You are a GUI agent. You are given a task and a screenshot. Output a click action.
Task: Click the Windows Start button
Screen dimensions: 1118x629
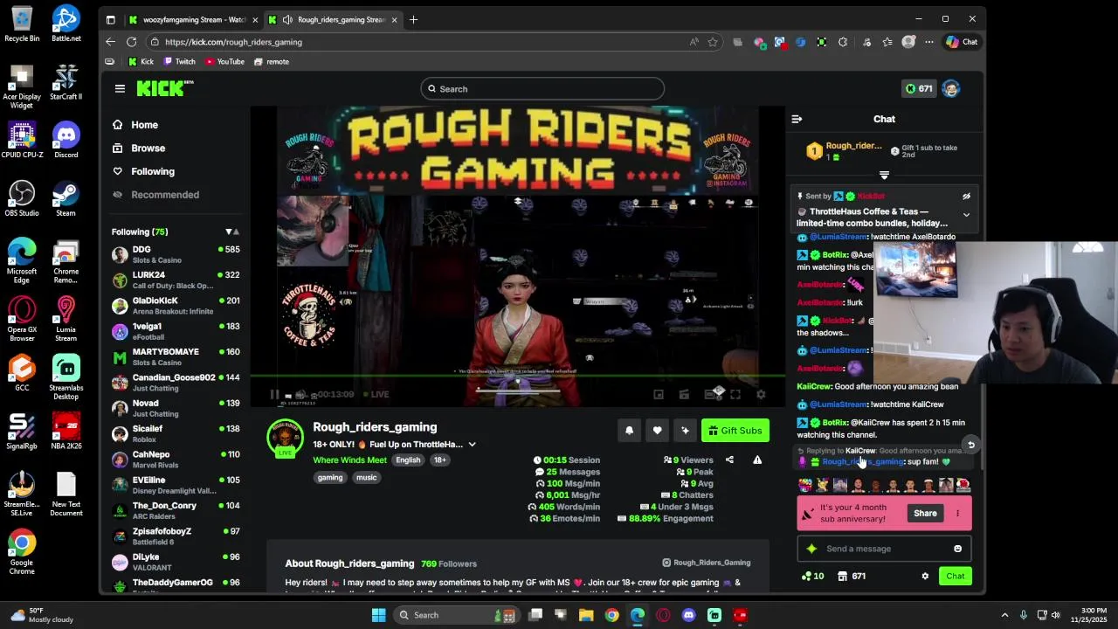coord(378,615)
